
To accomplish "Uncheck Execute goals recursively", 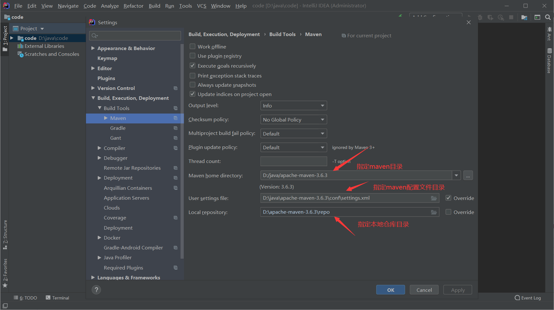I will (193, 66).
